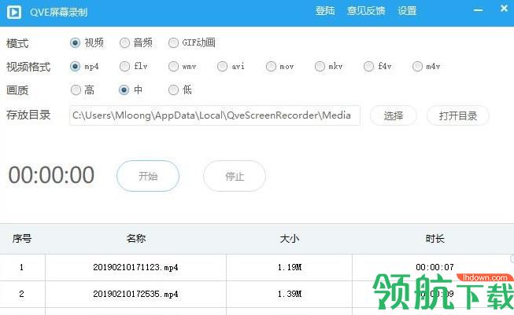Click the 1.39M size cell
The image size is (514, 315).
(289, 294)
